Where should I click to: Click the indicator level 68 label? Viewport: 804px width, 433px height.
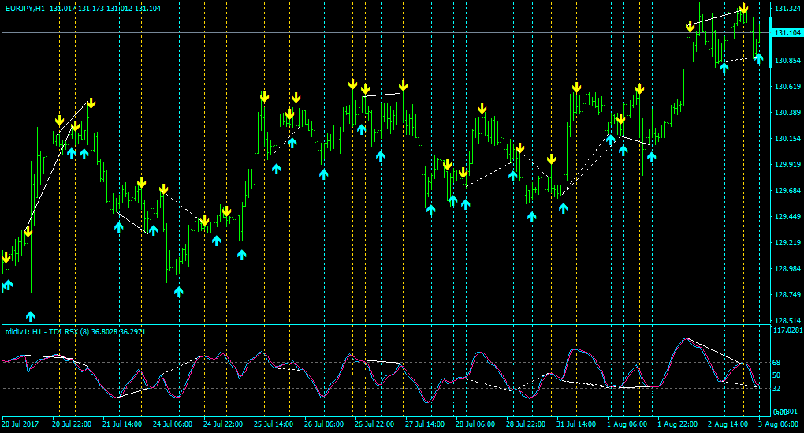tap(776, 363)
